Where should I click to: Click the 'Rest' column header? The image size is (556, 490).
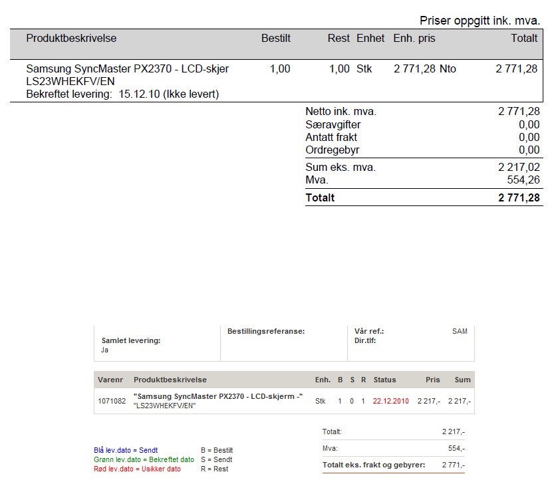pos(339,39)
